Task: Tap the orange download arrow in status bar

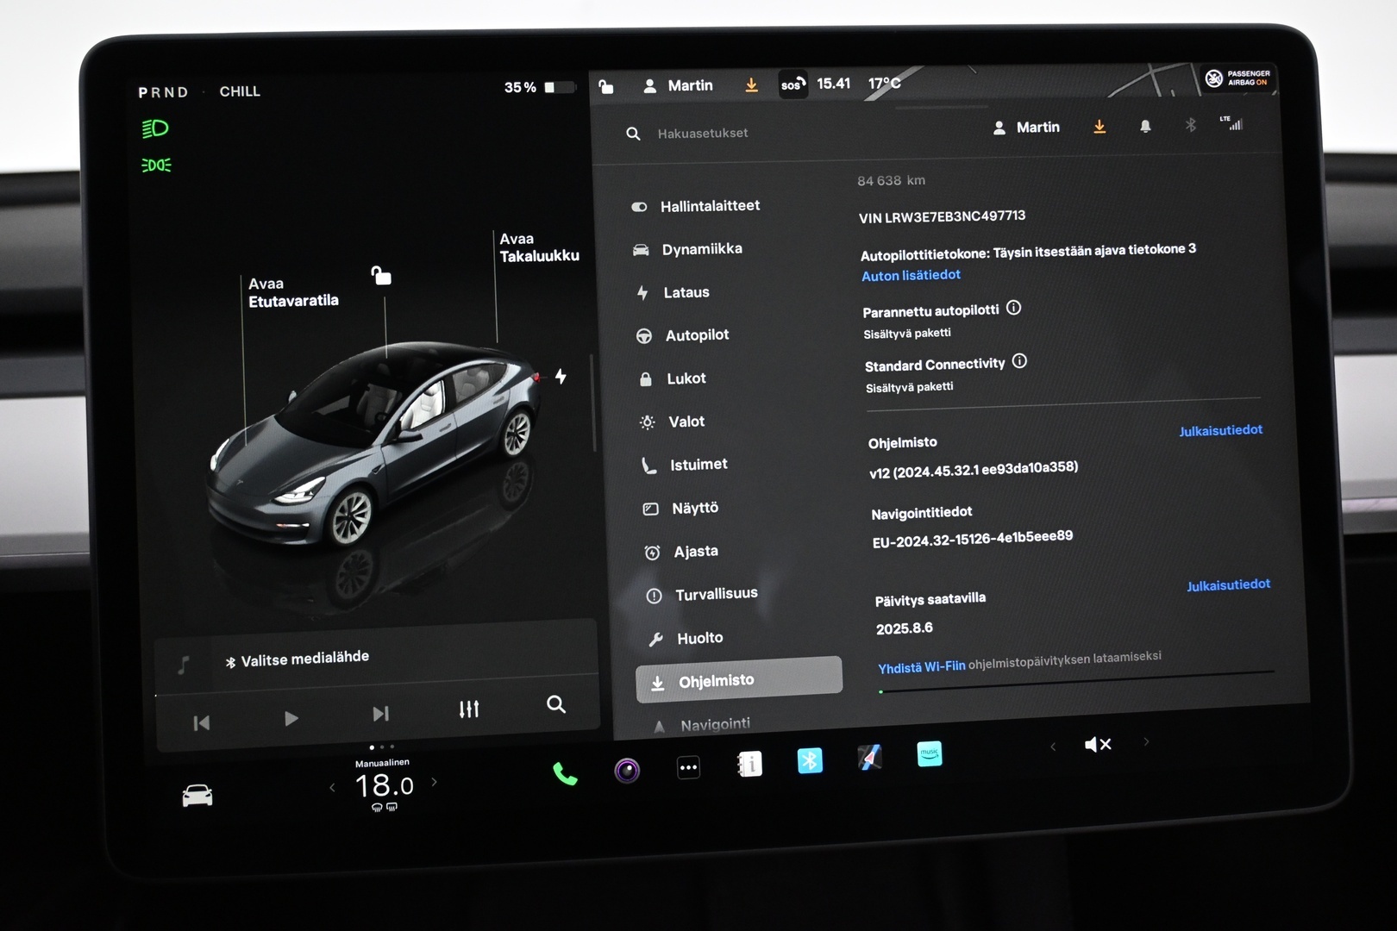Action: click(752, 85)
